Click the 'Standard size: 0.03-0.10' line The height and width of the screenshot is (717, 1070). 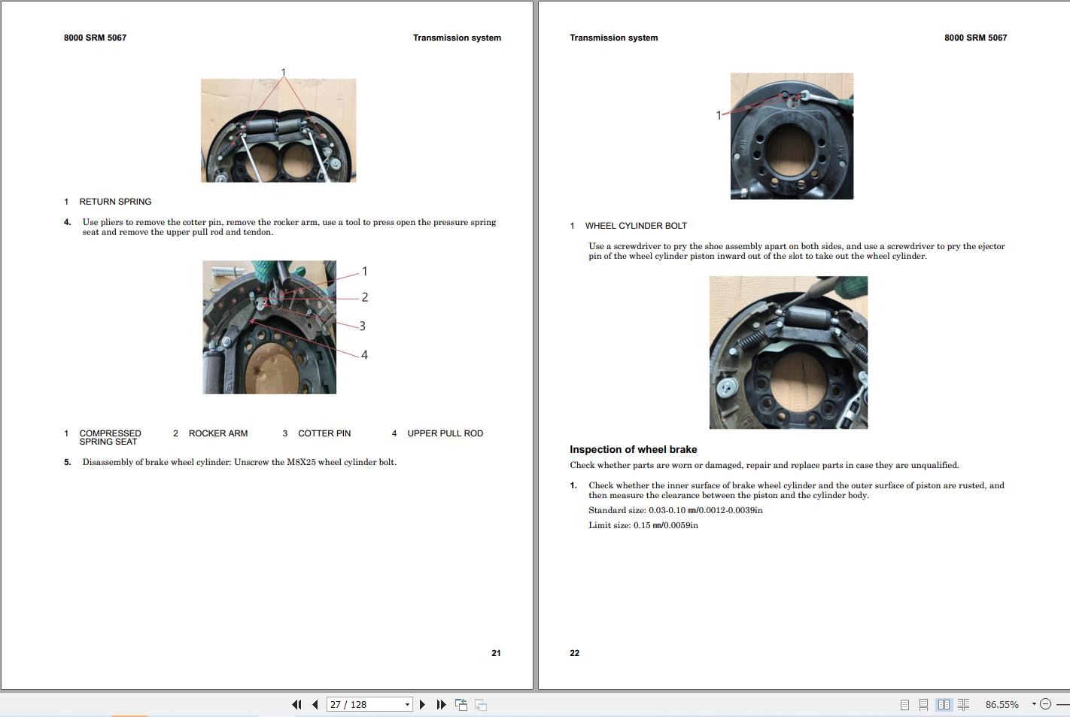tap(676, 510)
